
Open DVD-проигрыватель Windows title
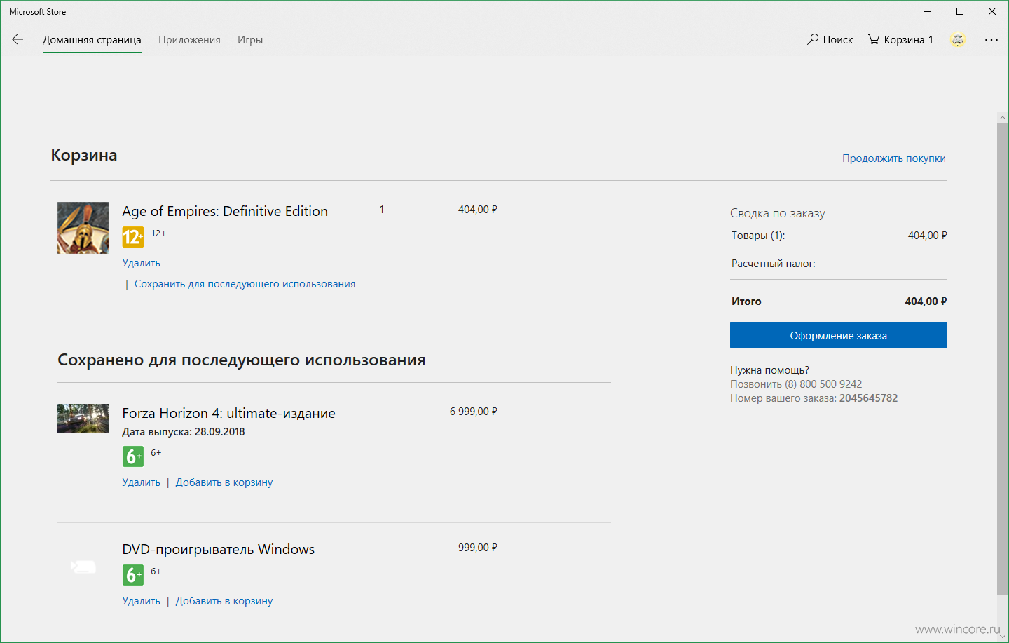point(218,549)
